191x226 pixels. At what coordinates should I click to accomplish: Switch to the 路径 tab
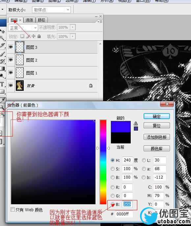pos(41,20)
